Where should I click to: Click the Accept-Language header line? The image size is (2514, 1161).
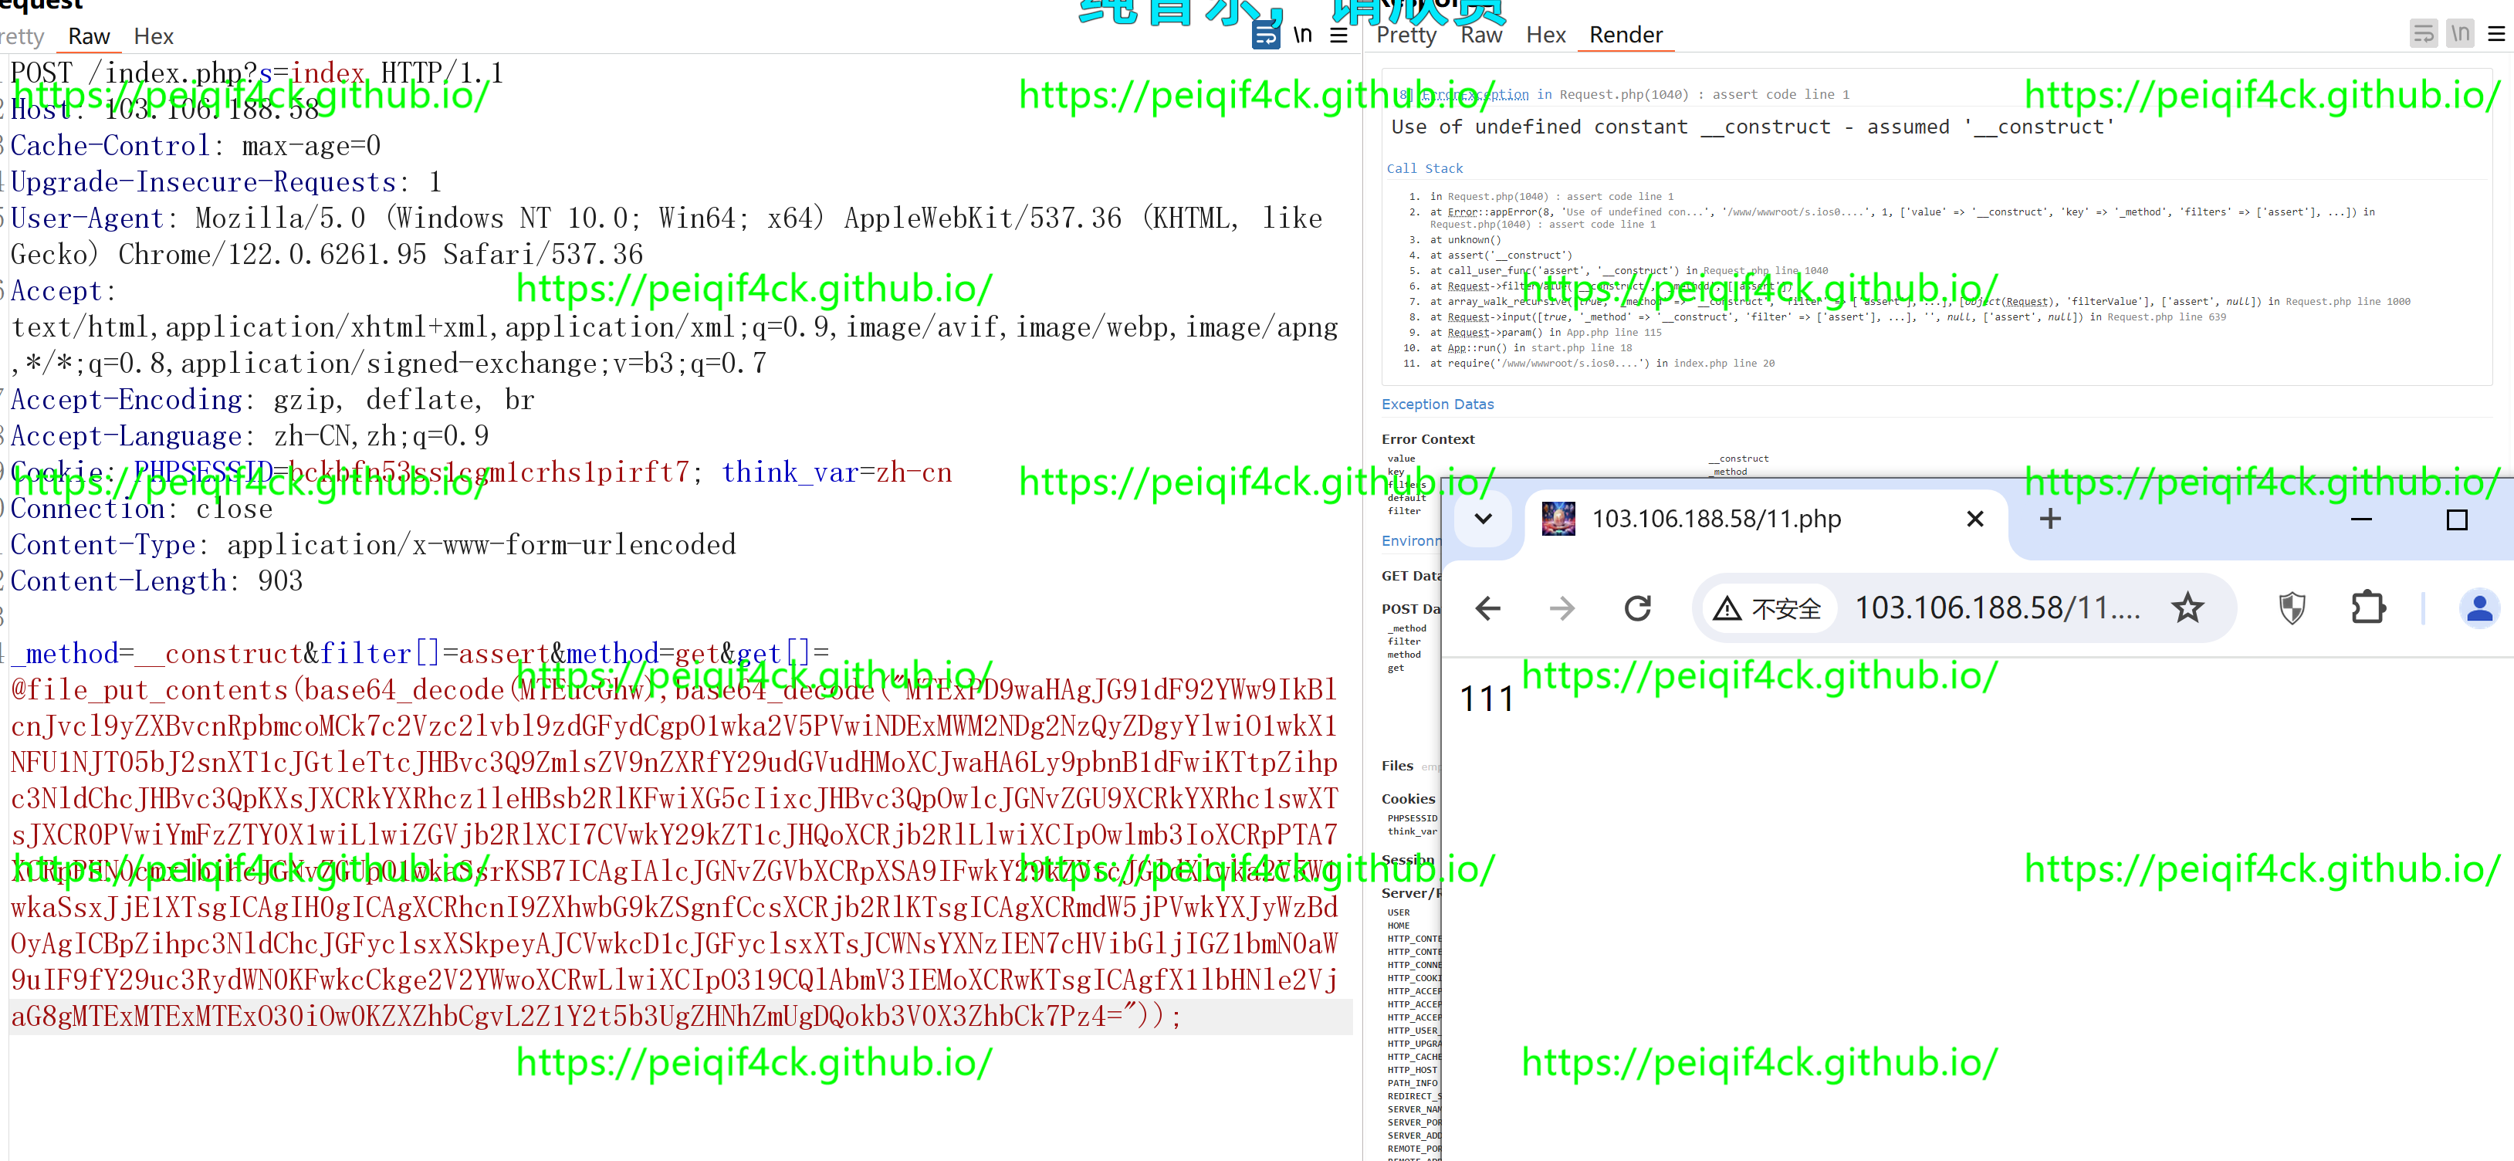pos(250,436)
